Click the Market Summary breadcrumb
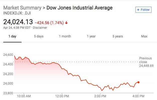Viewport: 157px width, 100px height. [22, 8]
